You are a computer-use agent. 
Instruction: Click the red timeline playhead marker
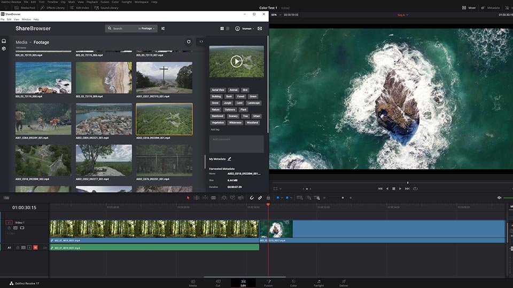[x=268, y=205]
